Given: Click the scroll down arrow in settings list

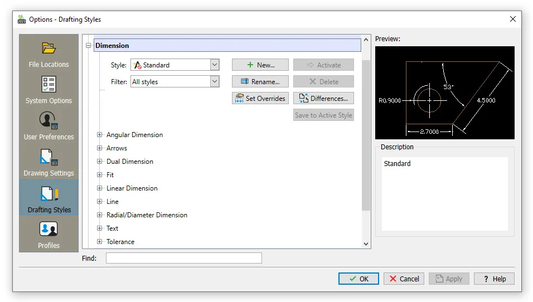Looking at the screenshot, I should pyautogui.click(x=366, y=243).
